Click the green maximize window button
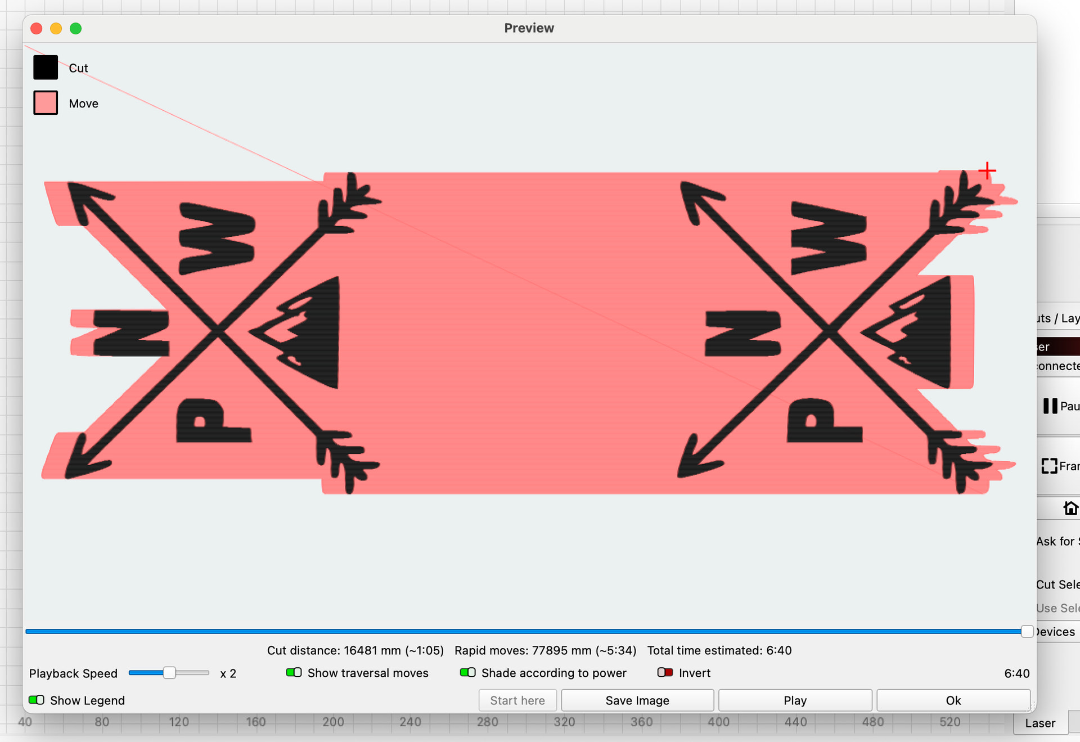 76,28
